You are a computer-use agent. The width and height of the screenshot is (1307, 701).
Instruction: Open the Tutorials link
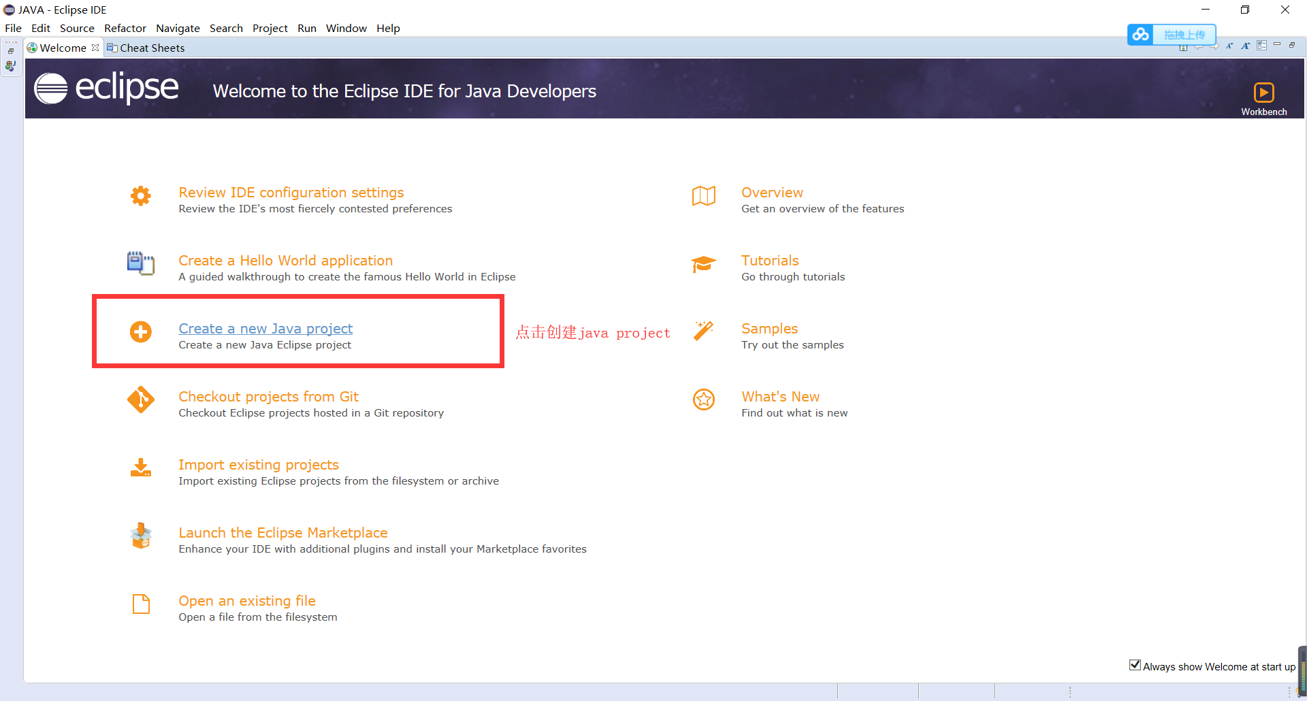click(x=770, y=261)
